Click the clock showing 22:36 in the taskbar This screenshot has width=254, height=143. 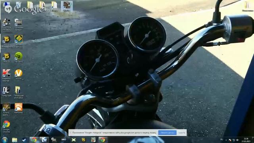coord(246,140)
